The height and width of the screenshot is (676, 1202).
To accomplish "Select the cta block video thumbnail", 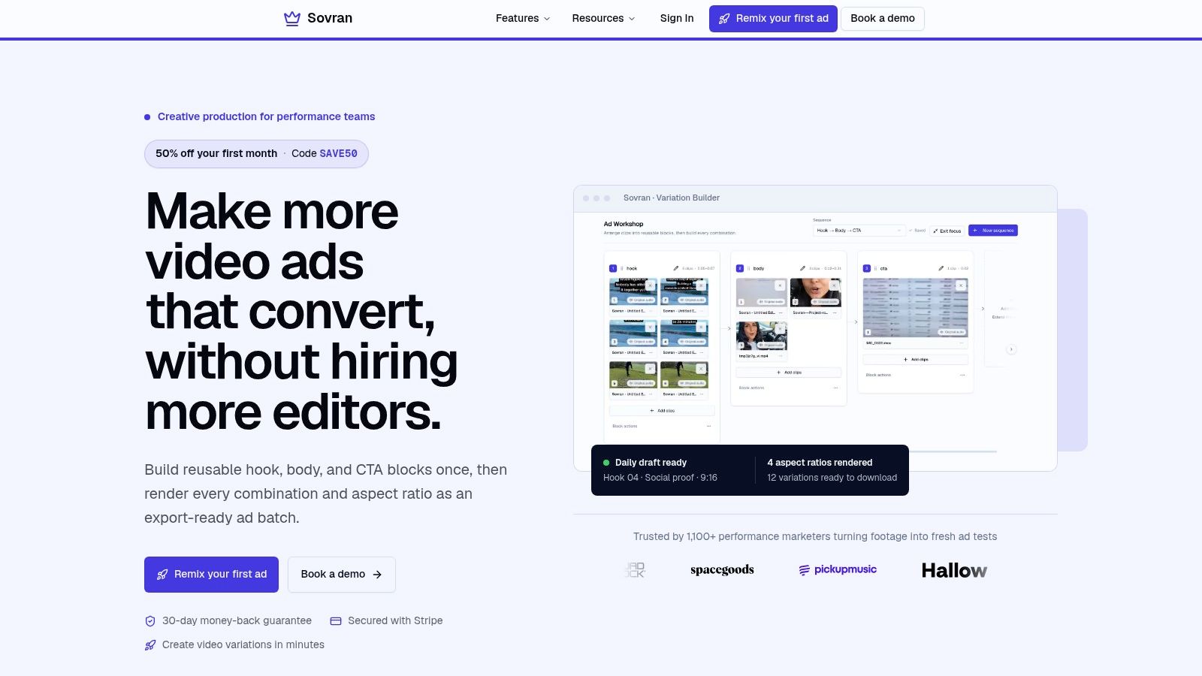I will [915, 307].
